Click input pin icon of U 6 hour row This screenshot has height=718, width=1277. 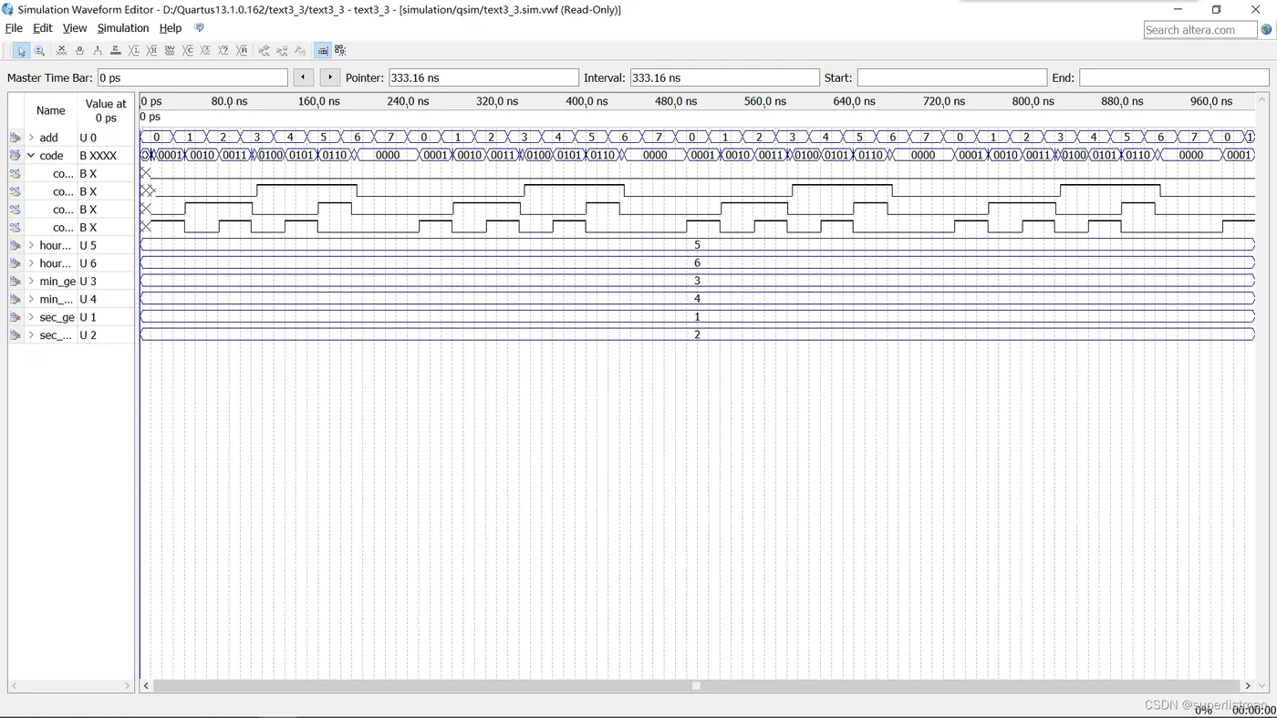click(15, 263)
